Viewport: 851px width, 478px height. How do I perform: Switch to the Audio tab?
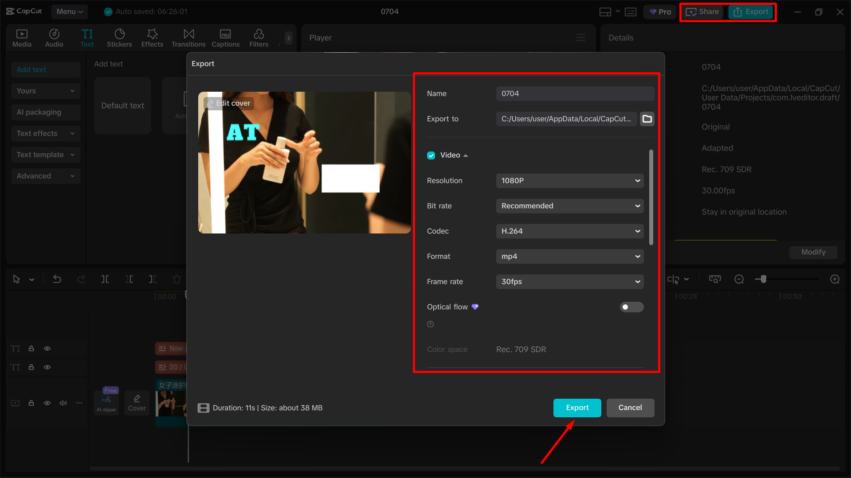(54, 38)
